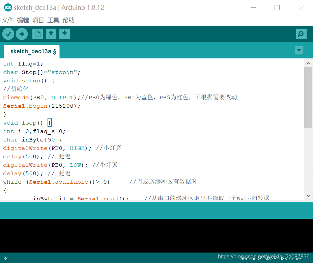313x263 pixels.
Task: Click 'digitalWrite(PB0, LOW);' code
Action: 45,165
